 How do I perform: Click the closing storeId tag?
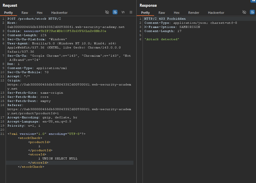[38, 163]
